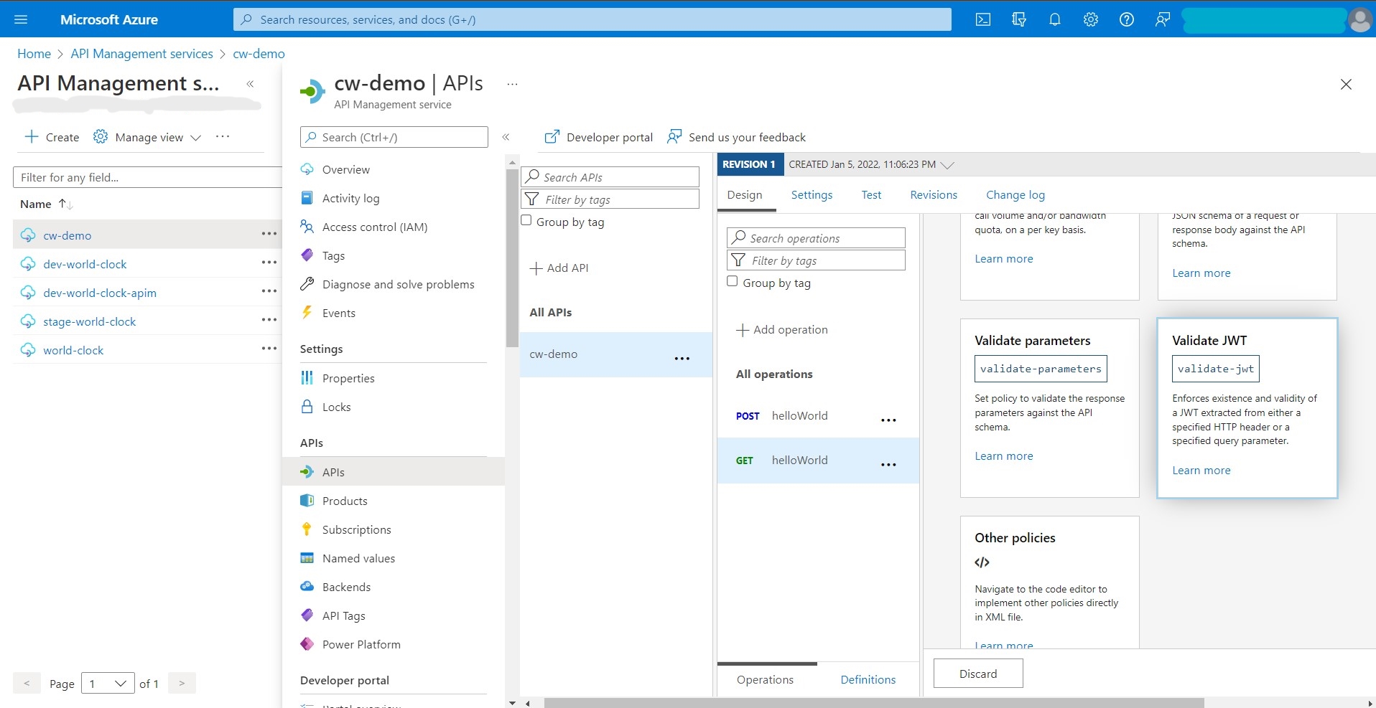Enable Group by tag for APIs list
Viewport: 1376px width, 708px height.
(526, 221)
